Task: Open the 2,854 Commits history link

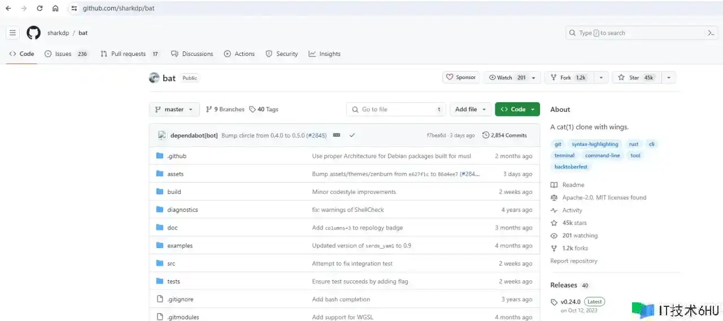Action: point(504,136)
